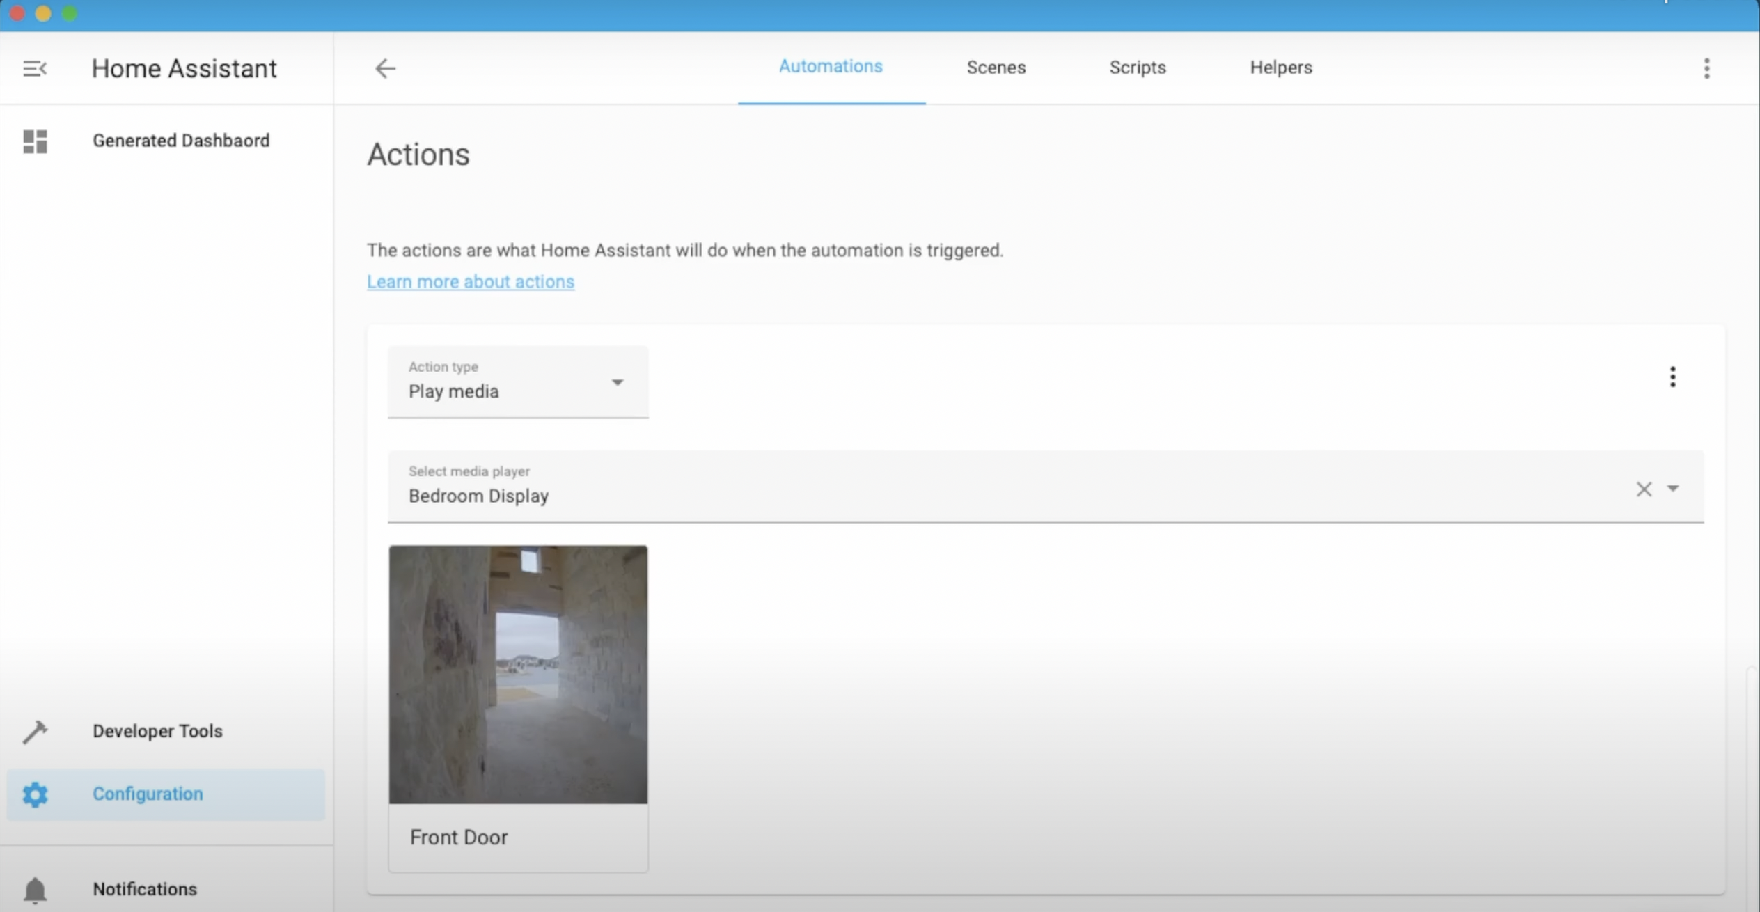Clear the Bedroom Display media player selection
Screen dimensions: 1760x912
tap(1644, 489)
